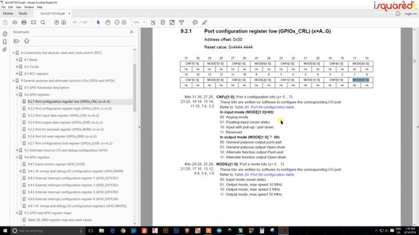This screenshot has width=419, height=235.
Task: Open the Window menu
Action: point(29,7)
